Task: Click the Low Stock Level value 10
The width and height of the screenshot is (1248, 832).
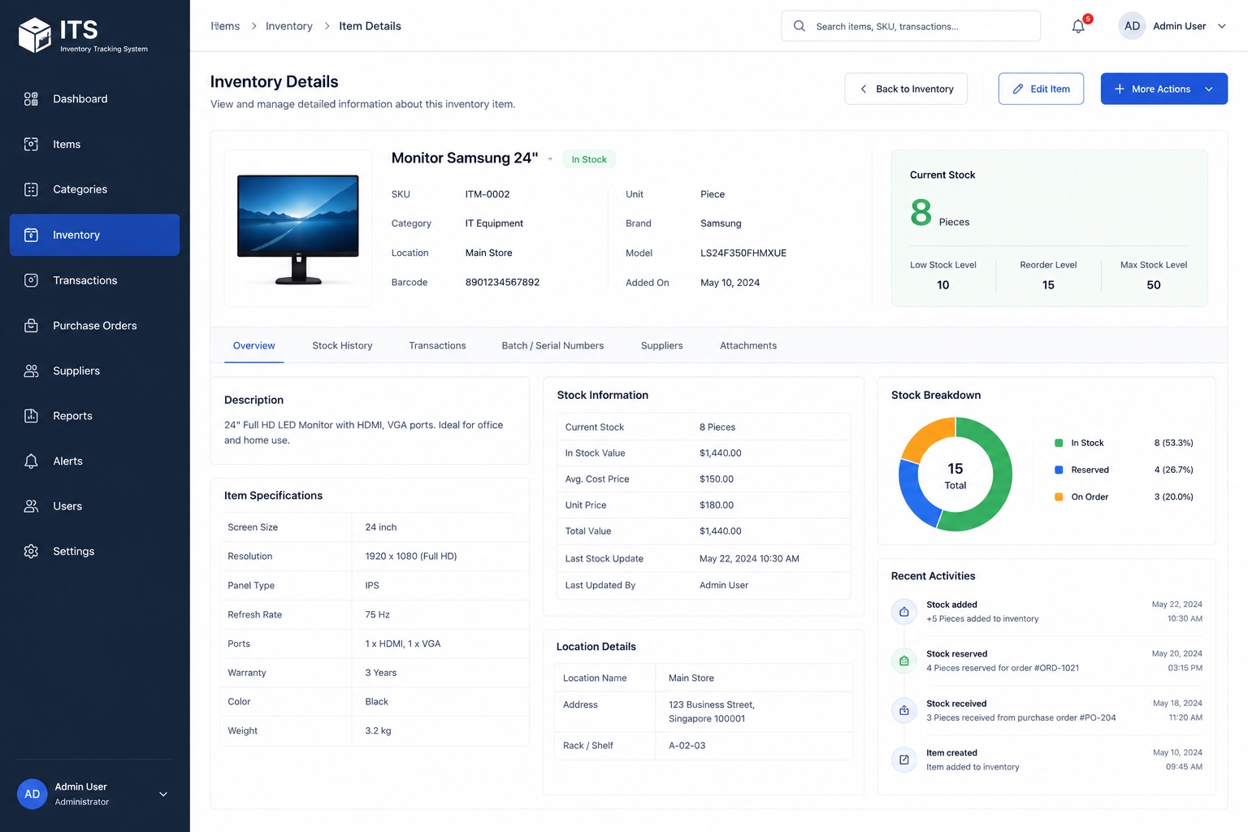Action: coord(943,285)
